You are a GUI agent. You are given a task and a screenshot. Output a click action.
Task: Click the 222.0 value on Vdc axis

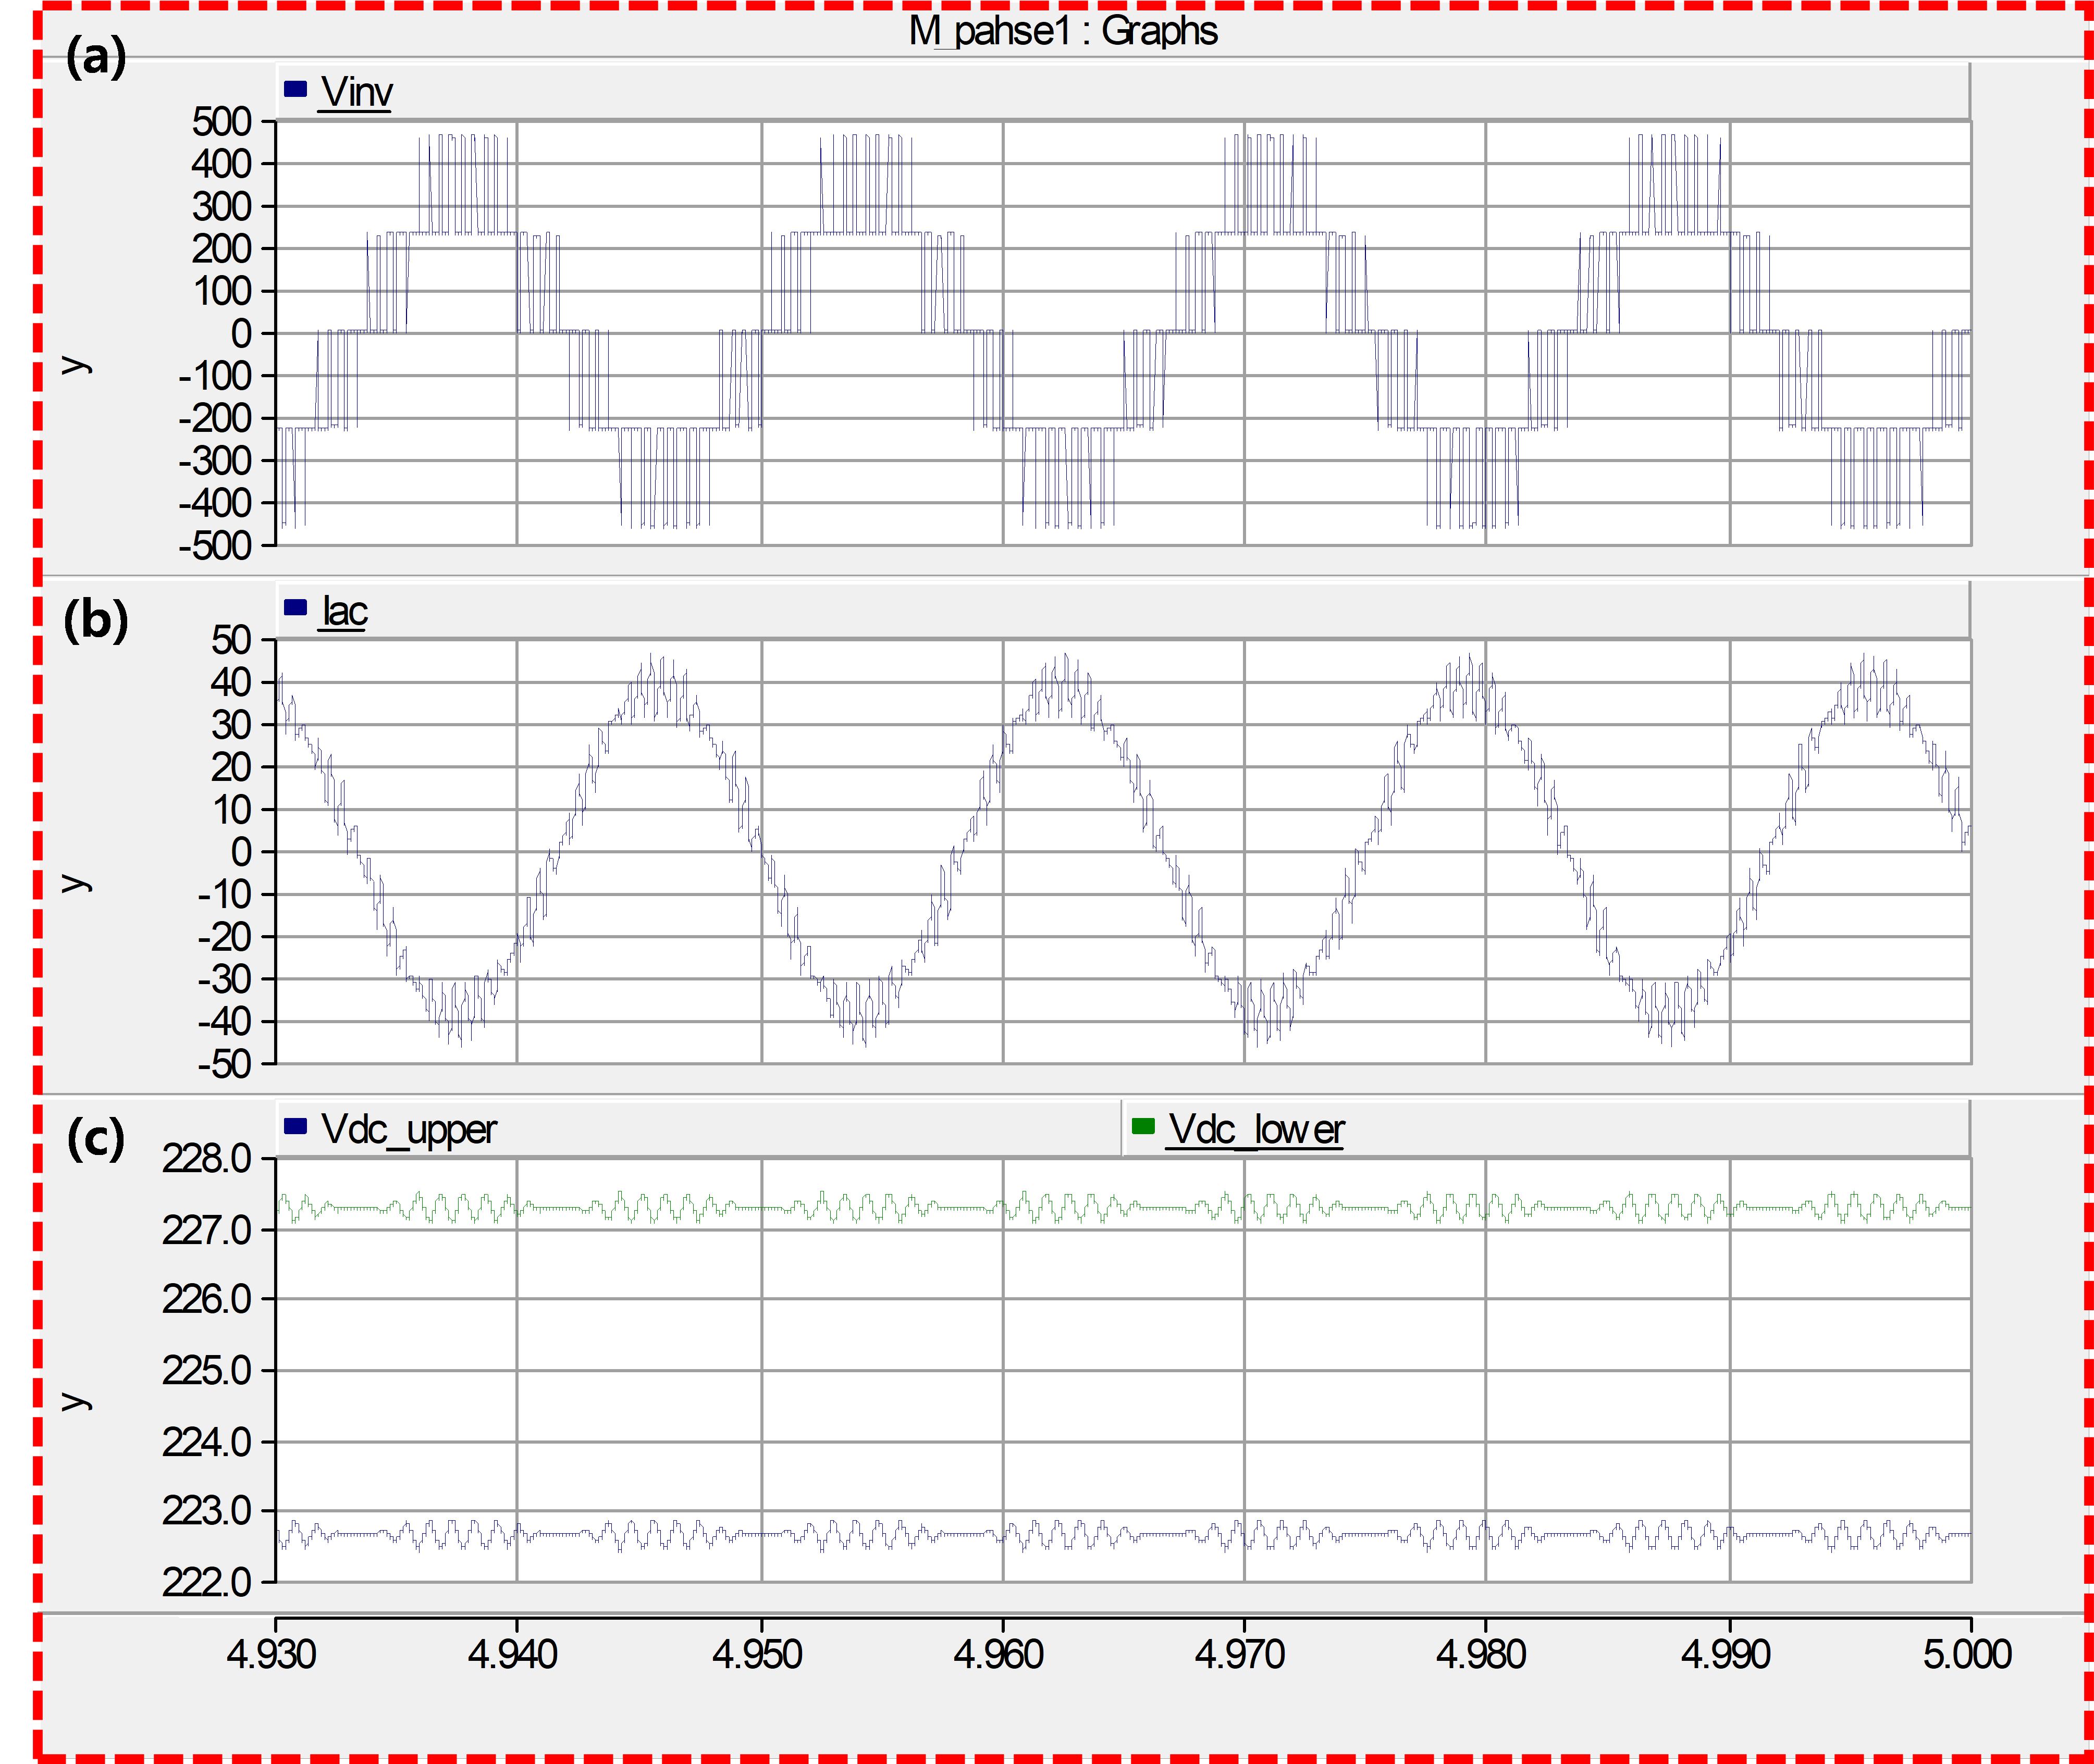(207, 1583)
